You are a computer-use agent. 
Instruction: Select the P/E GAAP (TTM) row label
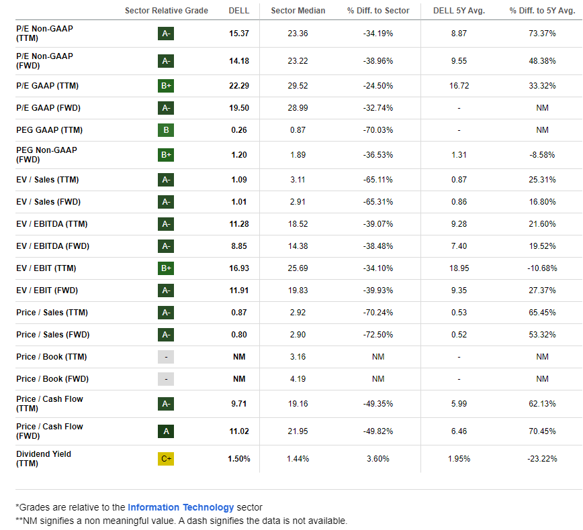(47, 86)
